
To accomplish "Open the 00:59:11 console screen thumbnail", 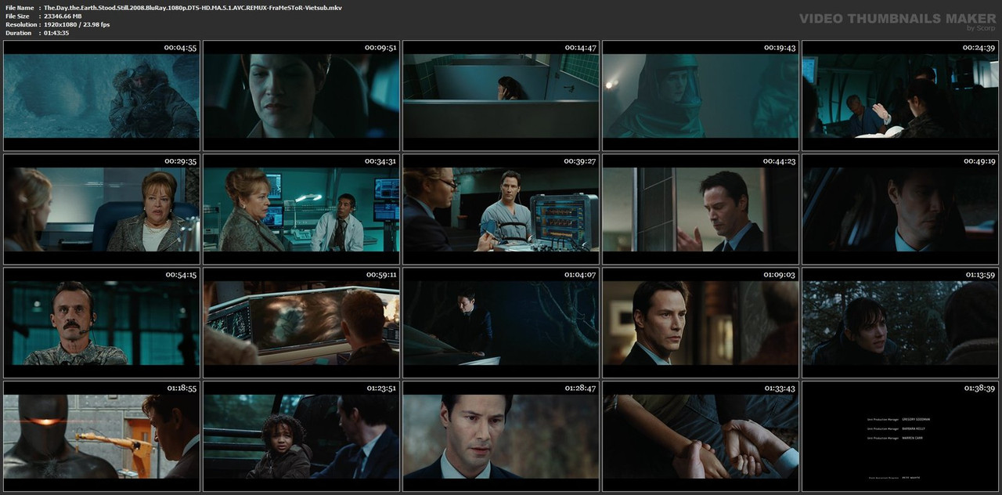I will click(301, 323).
